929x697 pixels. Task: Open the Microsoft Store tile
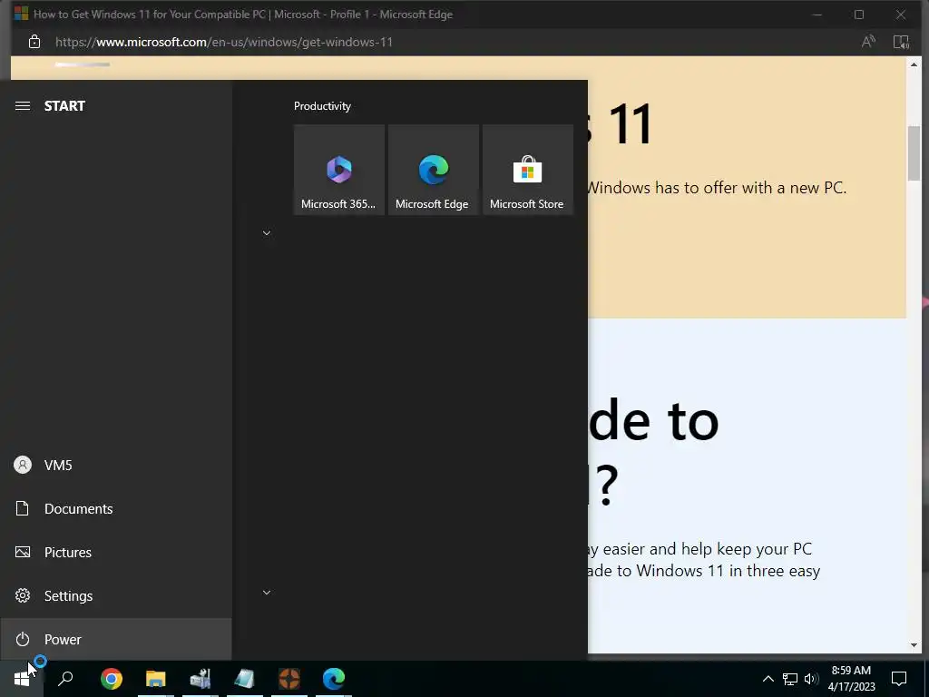527,170
